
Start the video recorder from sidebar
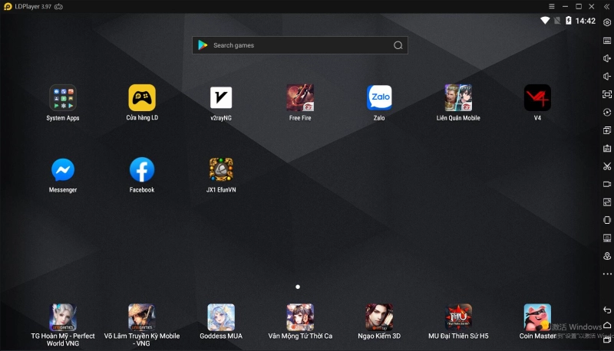pyautogui.click(x=607, y=184)
